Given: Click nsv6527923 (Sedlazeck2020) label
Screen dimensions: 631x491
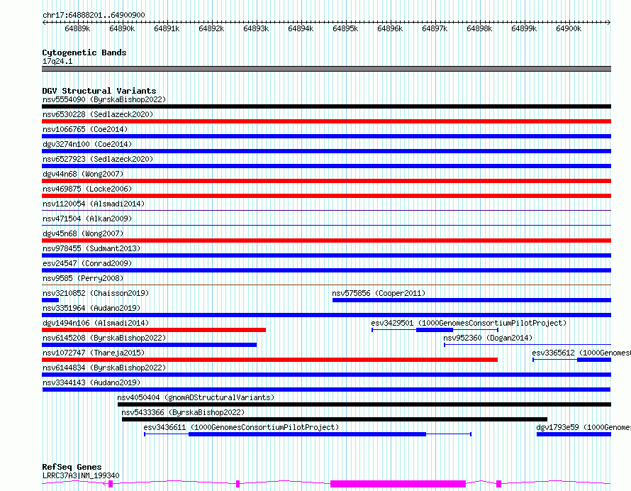Looking at the screenshot, I should pyautogui.click(x=98, y=159).
